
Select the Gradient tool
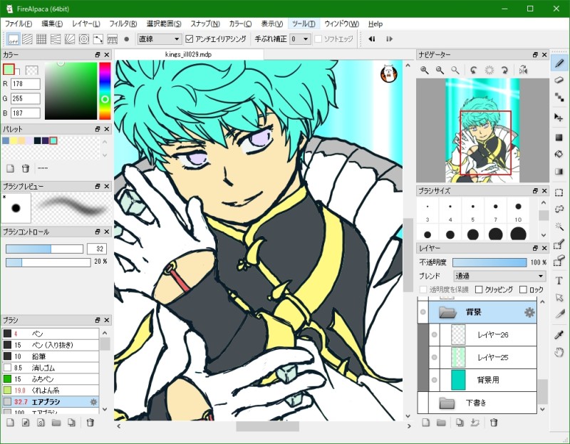coord(559,171)
